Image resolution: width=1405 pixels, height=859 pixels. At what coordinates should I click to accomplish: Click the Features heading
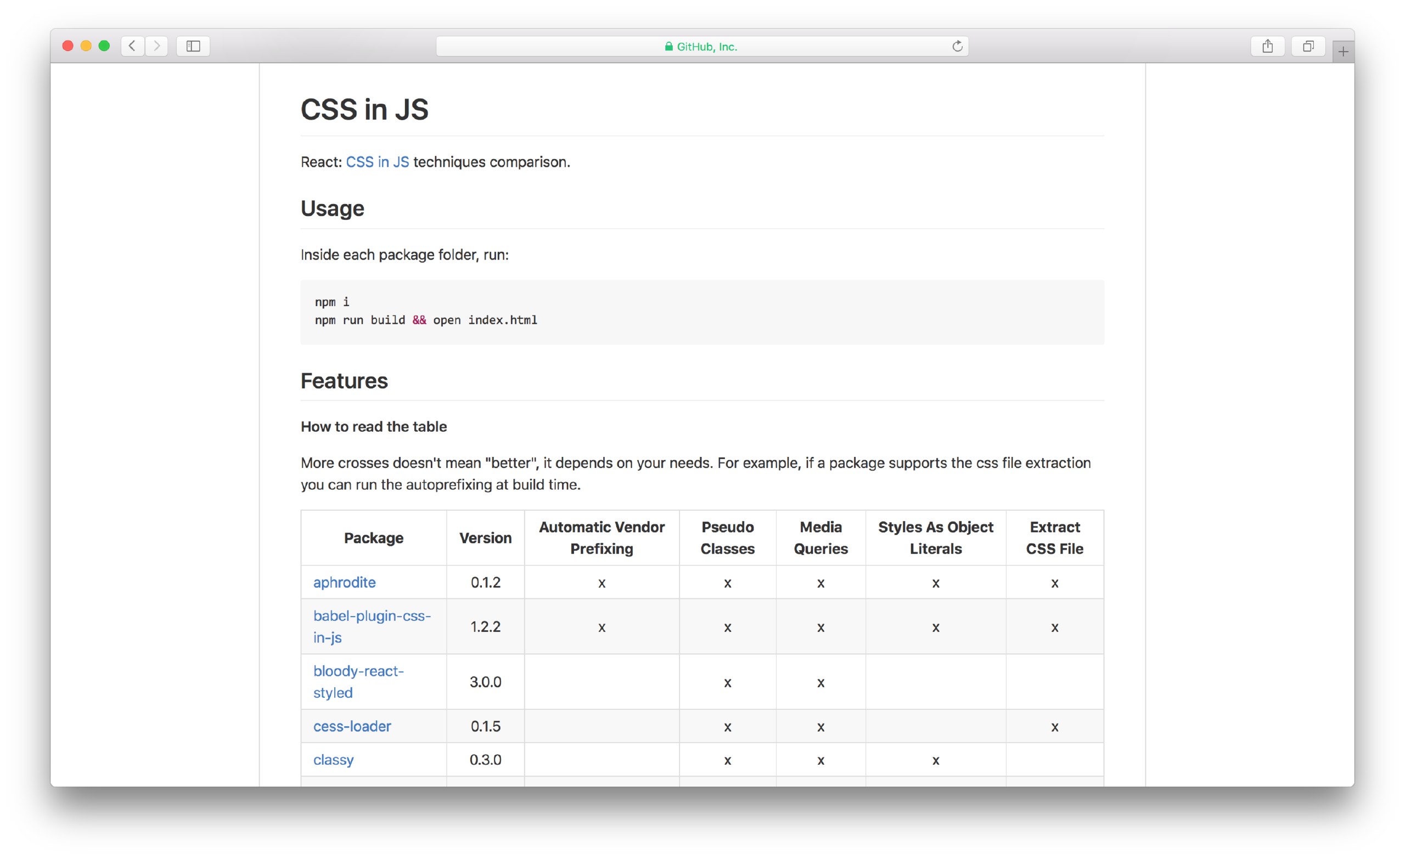345,381
